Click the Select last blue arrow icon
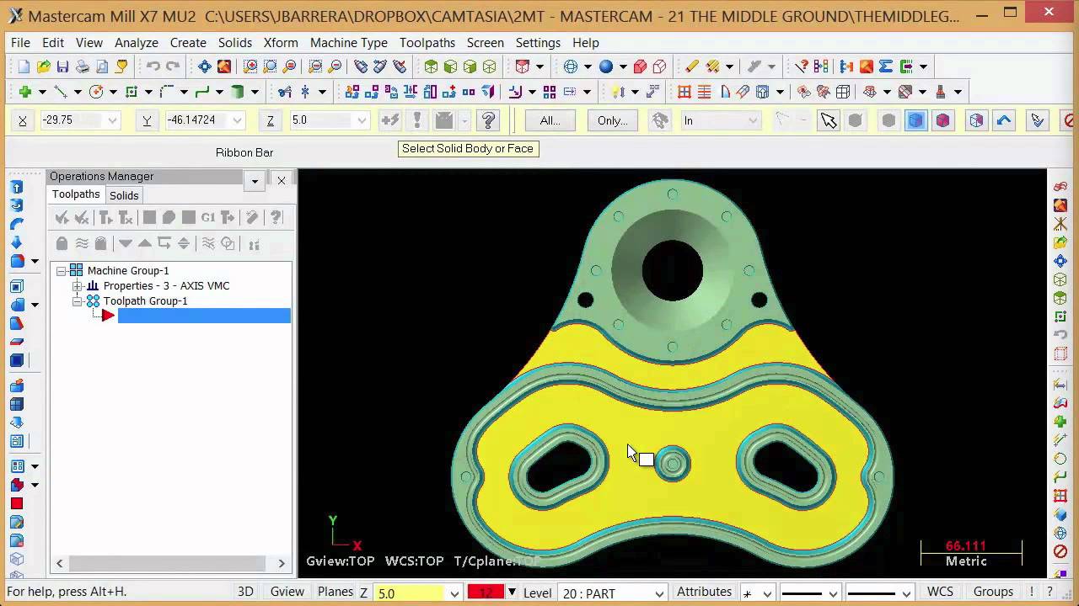This screenshot has width=1079, height=606. 1004,120
